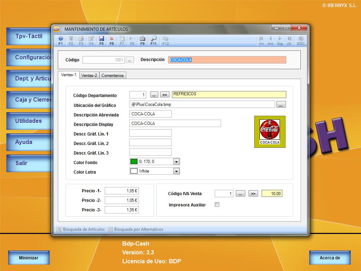Toggle the Impresora Auxiliar checkbox
The height and width of the screenshot is (271, 361).
pos(217,204)
